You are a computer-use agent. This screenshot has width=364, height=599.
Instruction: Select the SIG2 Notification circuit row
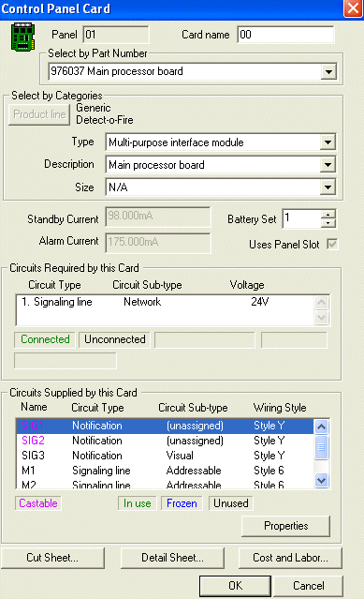pyautogui.click(x=165, y=441)
